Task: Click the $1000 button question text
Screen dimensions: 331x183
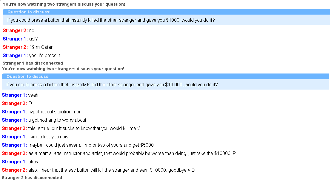Action: [111, 20]
